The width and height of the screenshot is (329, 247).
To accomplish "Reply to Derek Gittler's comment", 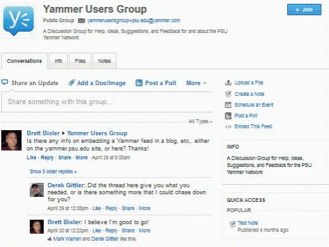I will tap(111, 208).
